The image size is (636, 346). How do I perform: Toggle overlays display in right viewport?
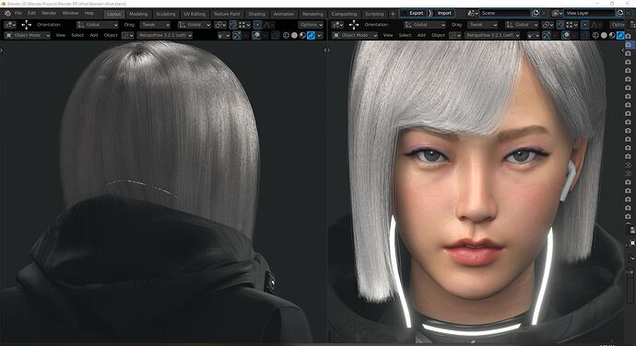[566, 35]
